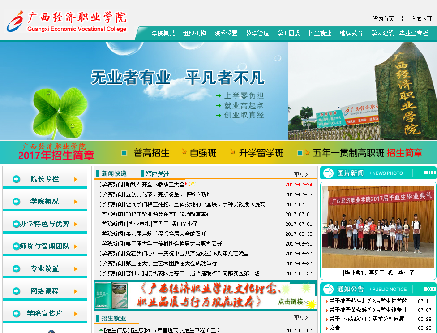Click the 收藏本页 link
437x333 pixels.
click(421, 19)
